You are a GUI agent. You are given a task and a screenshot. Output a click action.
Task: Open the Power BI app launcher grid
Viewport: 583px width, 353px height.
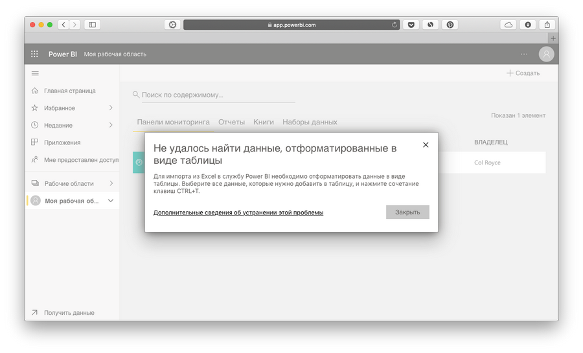pyautogui.click(x=34, y=54)
